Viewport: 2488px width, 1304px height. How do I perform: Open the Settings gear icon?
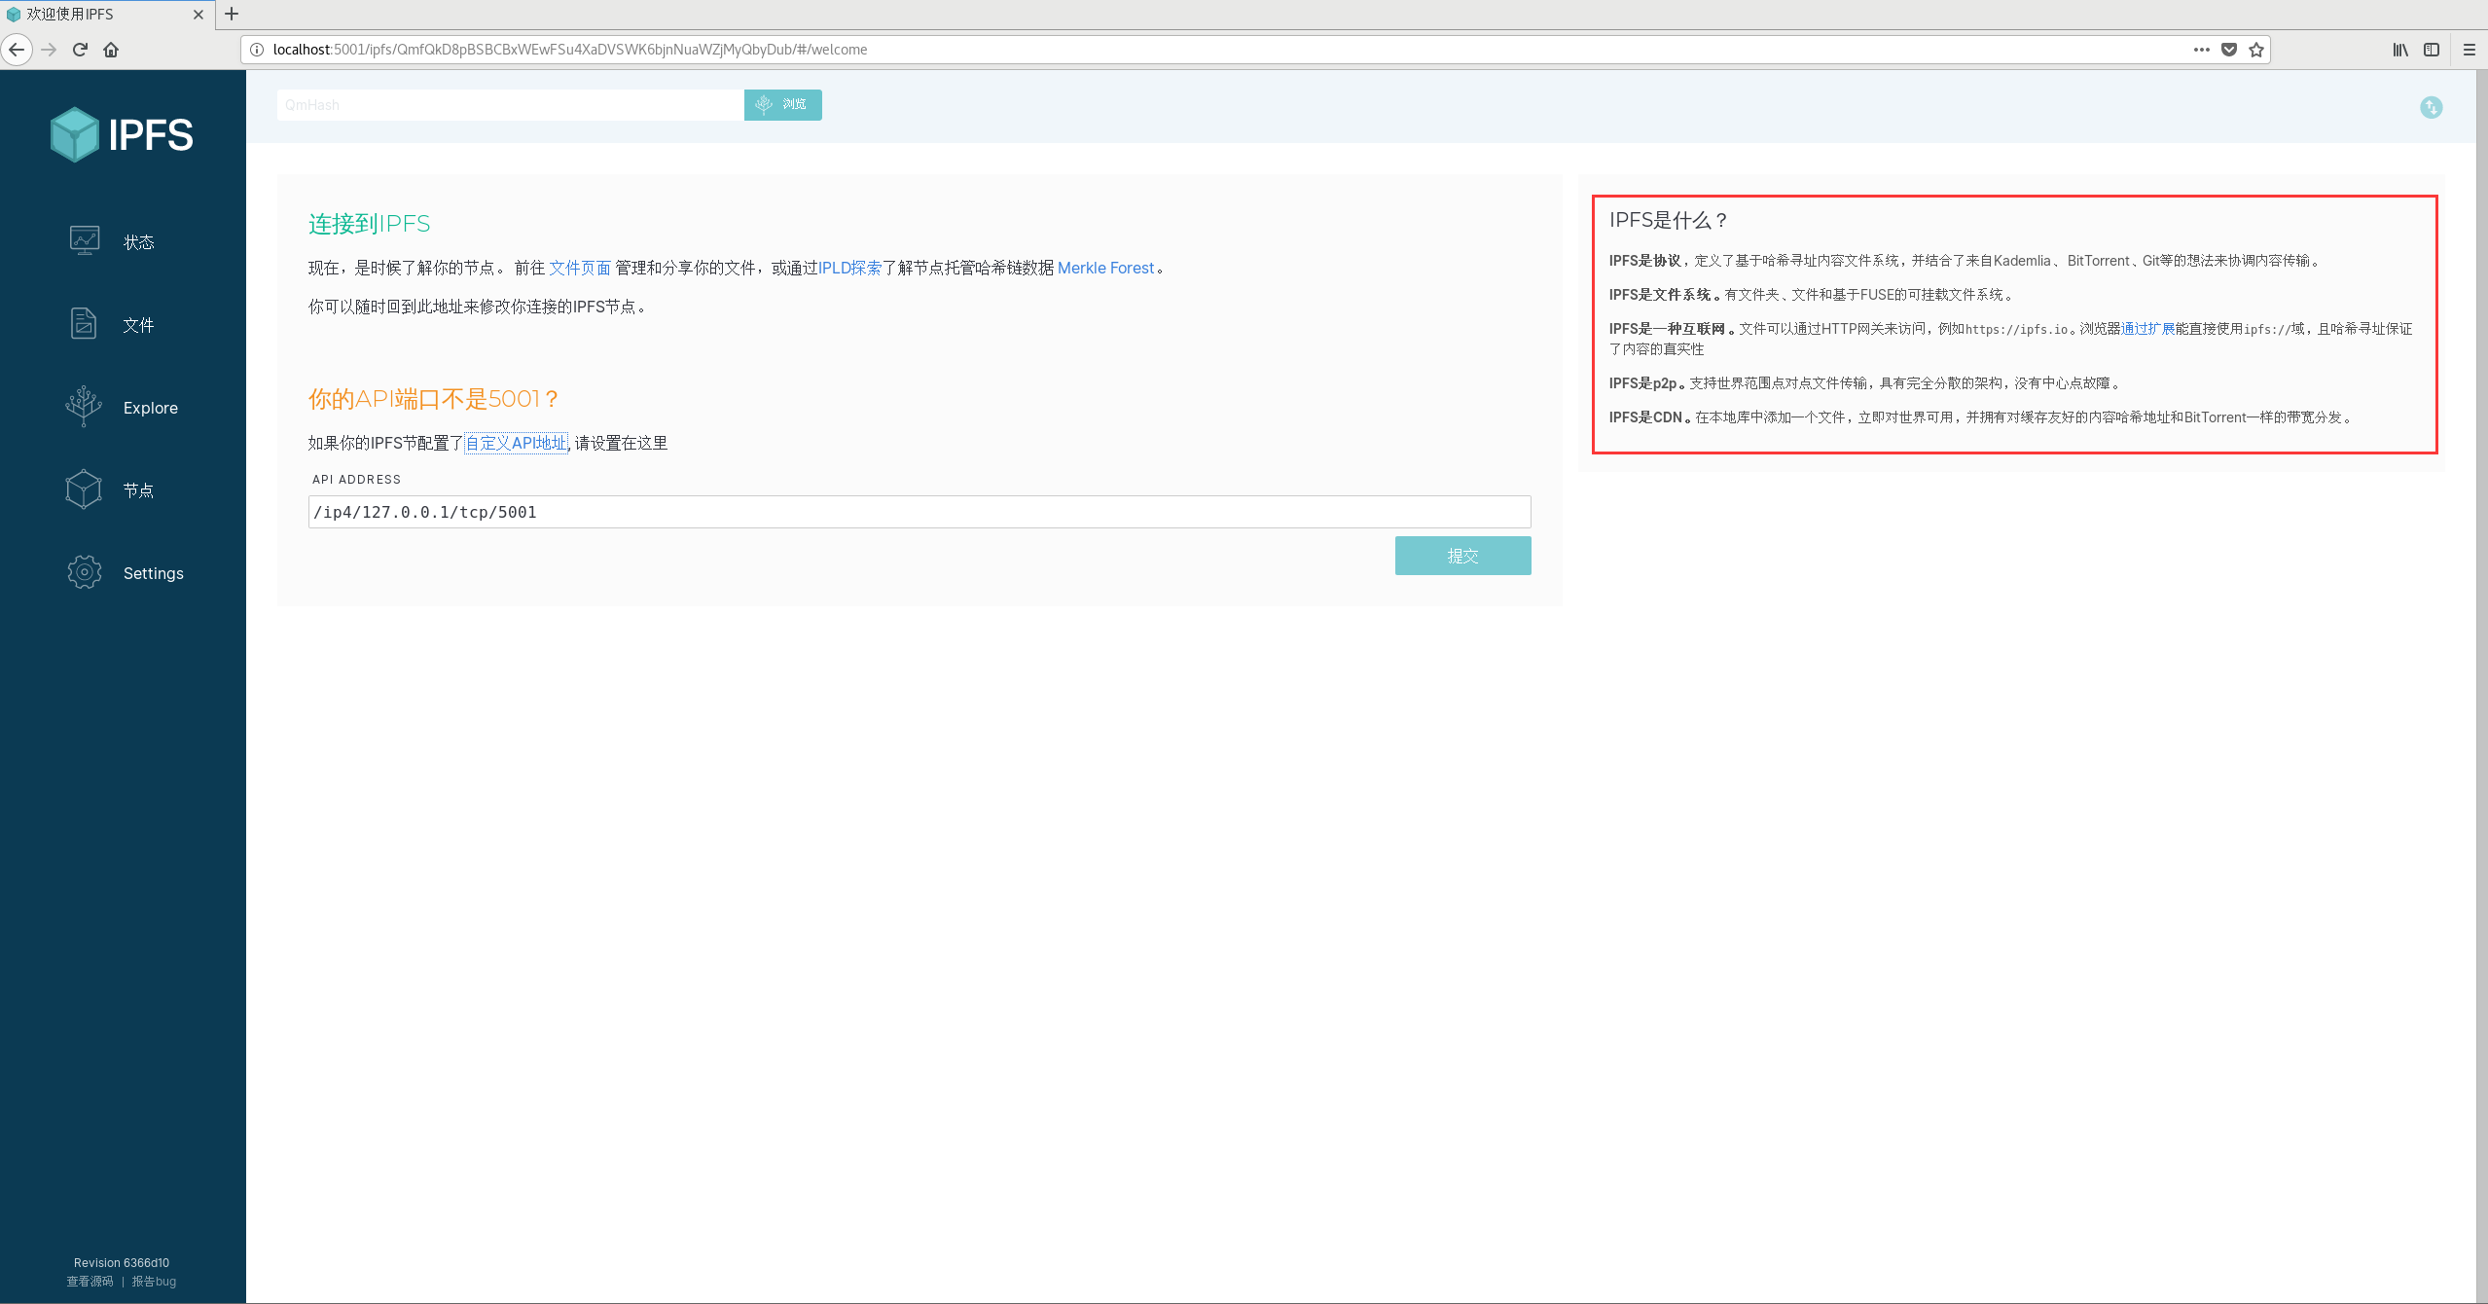[85, 572]
